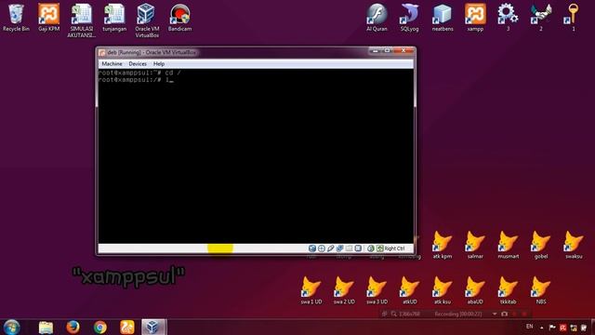The height and width of the screenshot is (335, 595).
Task: Select the neatbens desktop icon
Action: pos(443,18)
